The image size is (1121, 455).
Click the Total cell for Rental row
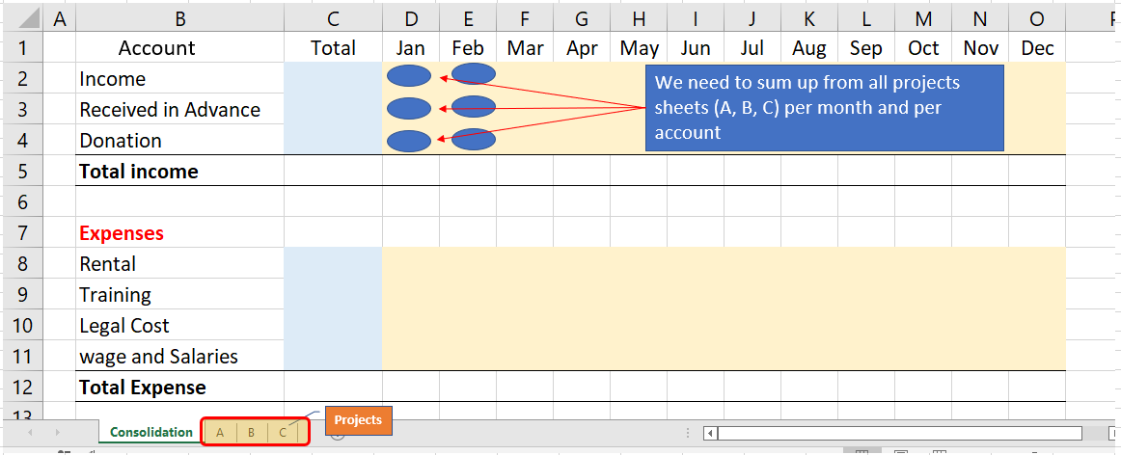(333, 263)
